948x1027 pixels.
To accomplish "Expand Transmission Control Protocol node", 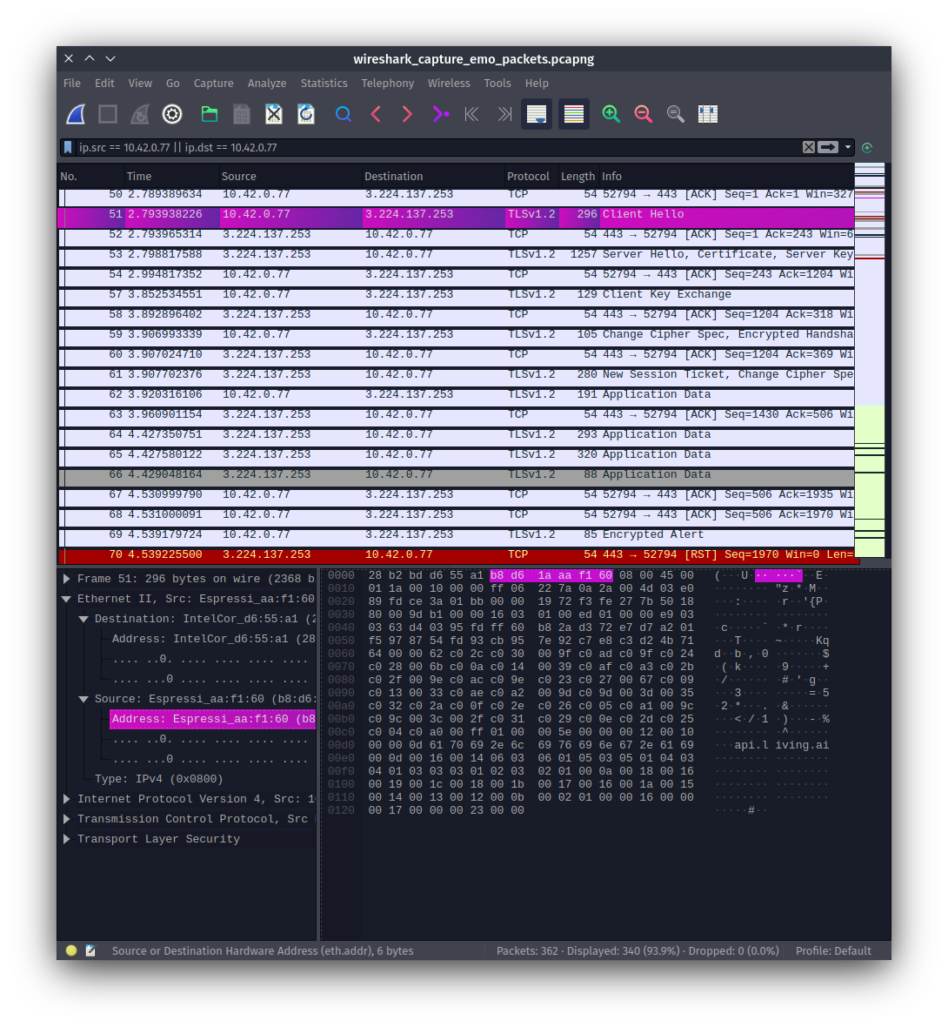I will (67, 819).
